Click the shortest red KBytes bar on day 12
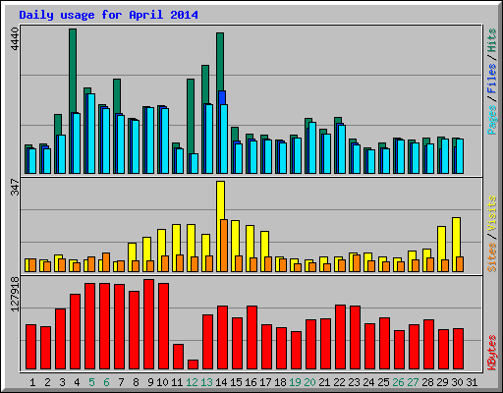 click(x=193, y=365)
